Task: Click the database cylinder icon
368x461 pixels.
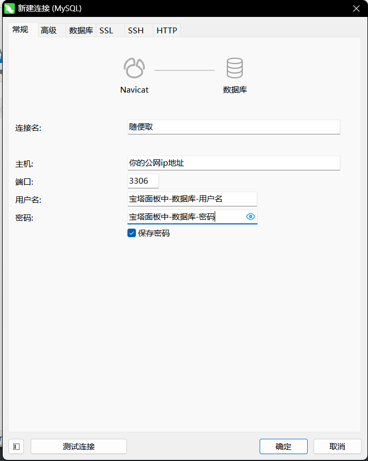Action: (x=235, y=68)
